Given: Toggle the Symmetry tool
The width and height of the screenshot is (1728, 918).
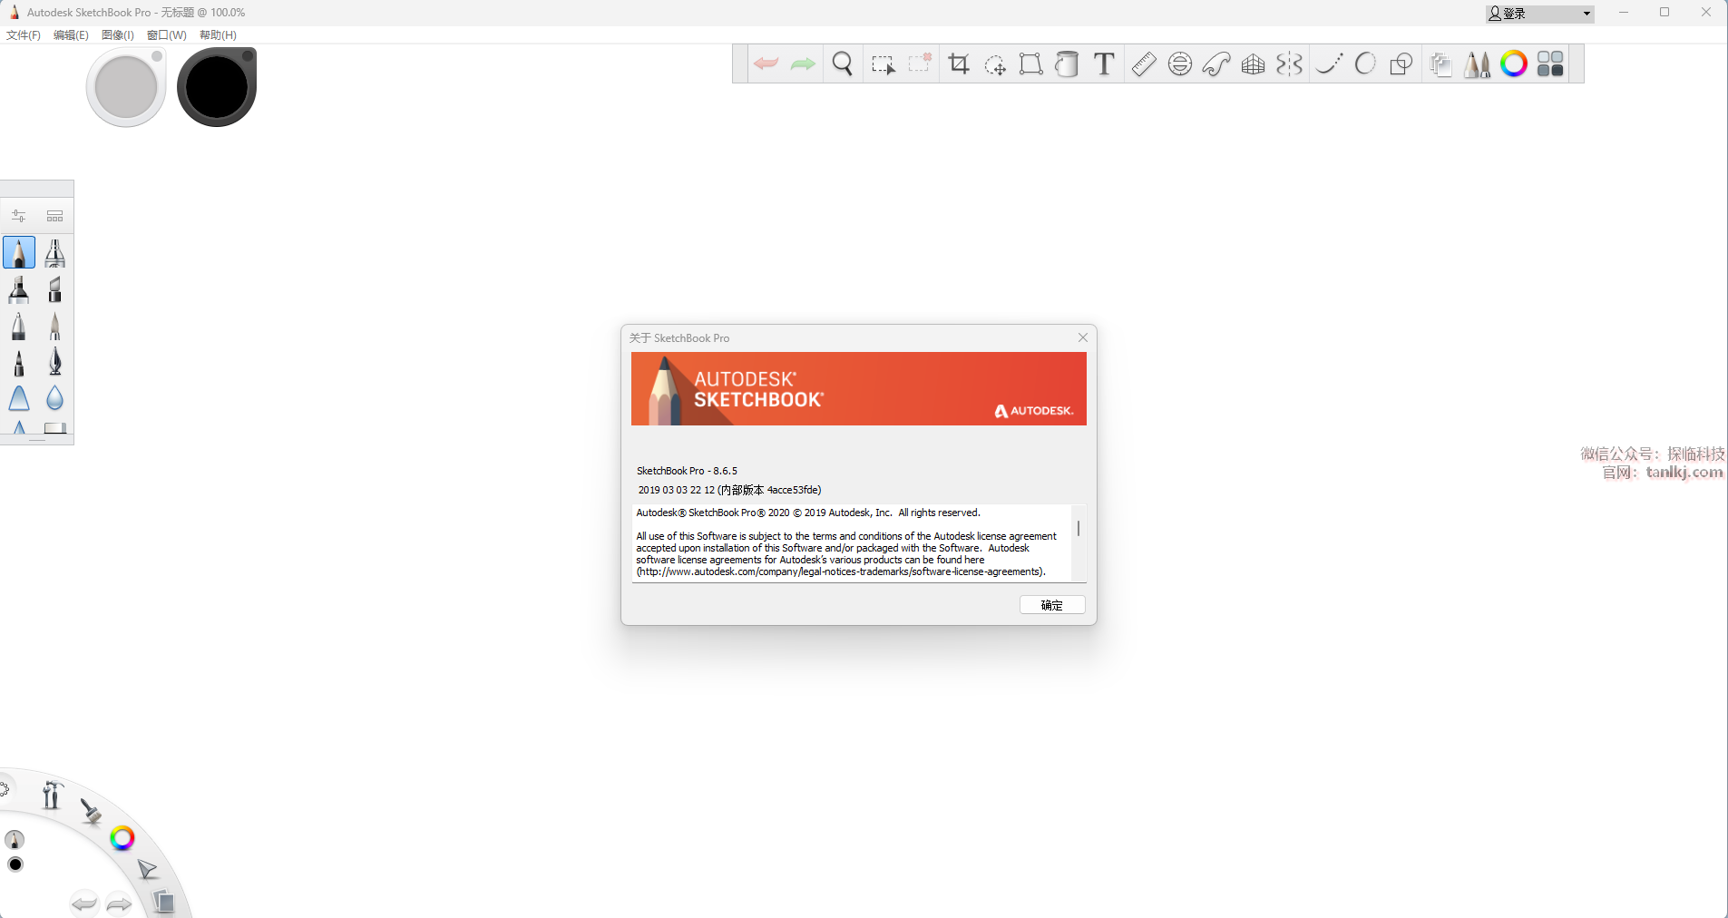Looking at the screenshot, I should click(x=1289, y=63).
